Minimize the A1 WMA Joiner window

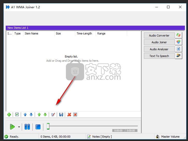157,7
